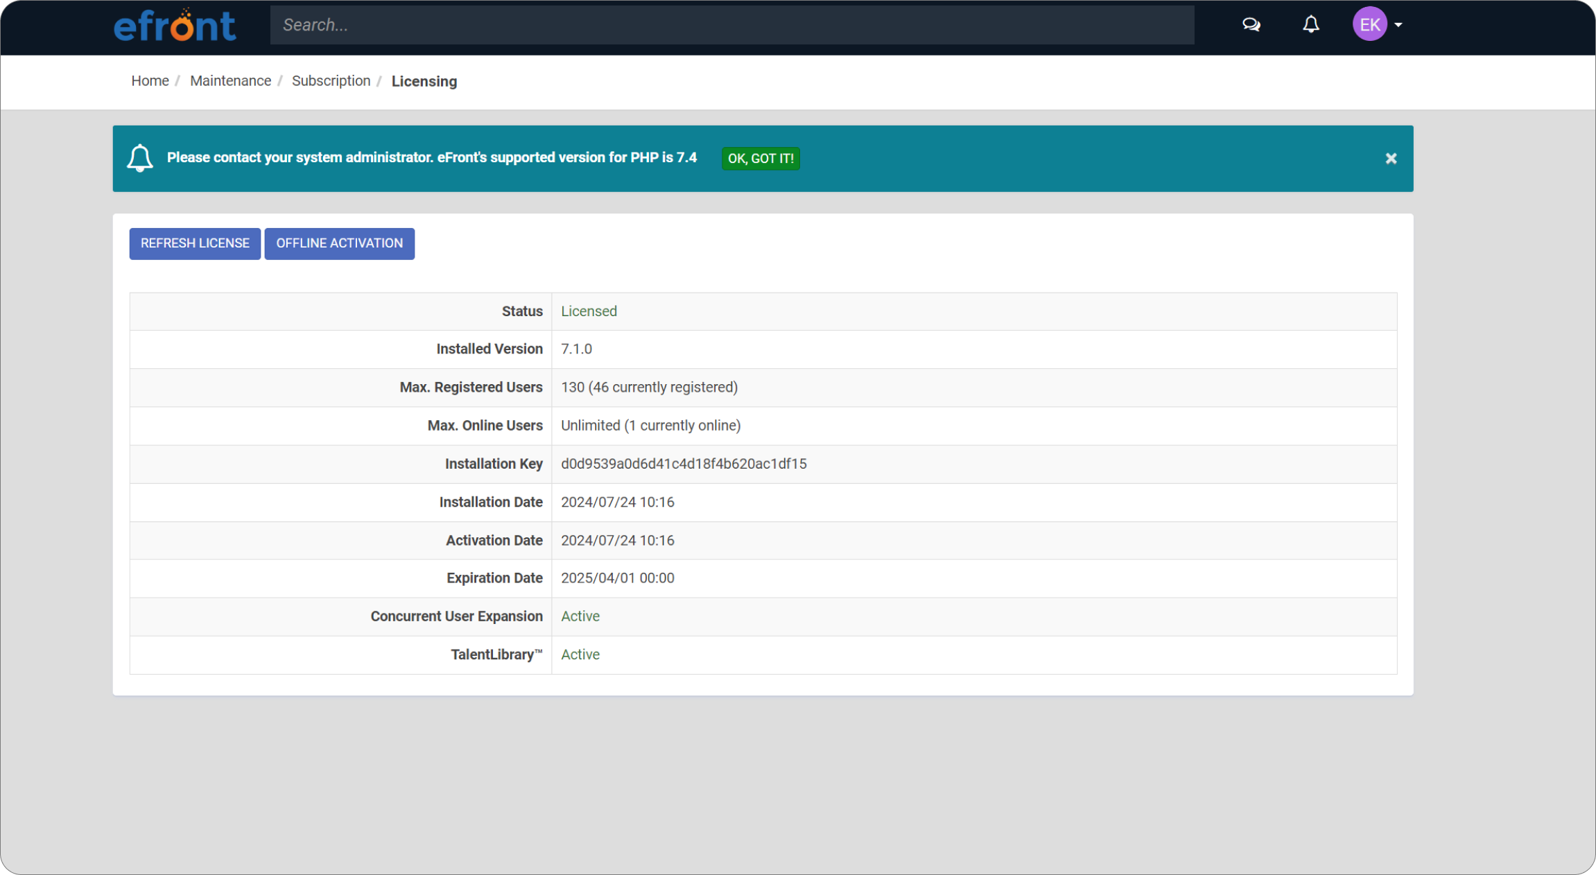Click the PHP 7.4 alert message text
The image size is (1596, 875).
[x=431, y=157]
